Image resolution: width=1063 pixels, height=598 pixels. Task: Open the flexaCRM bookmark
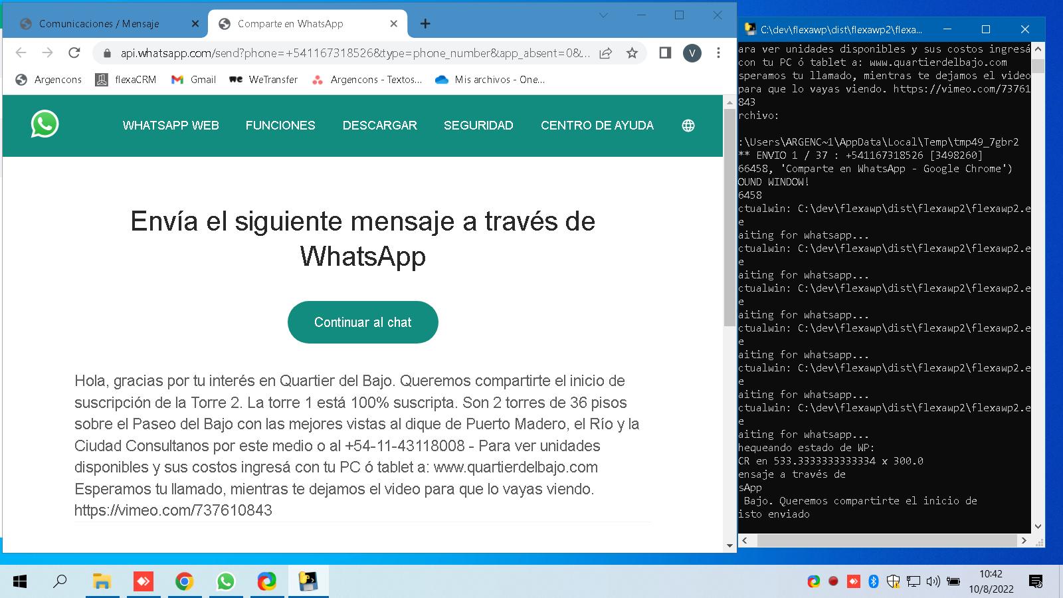point(126,80)
